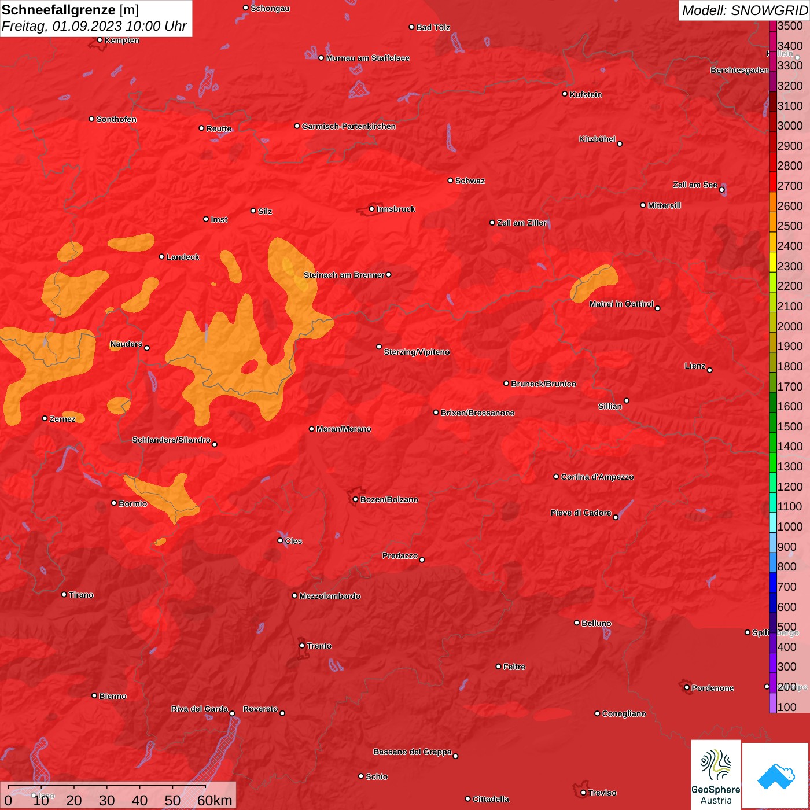Click the Feltre marker dot

(x=498, y=667)
